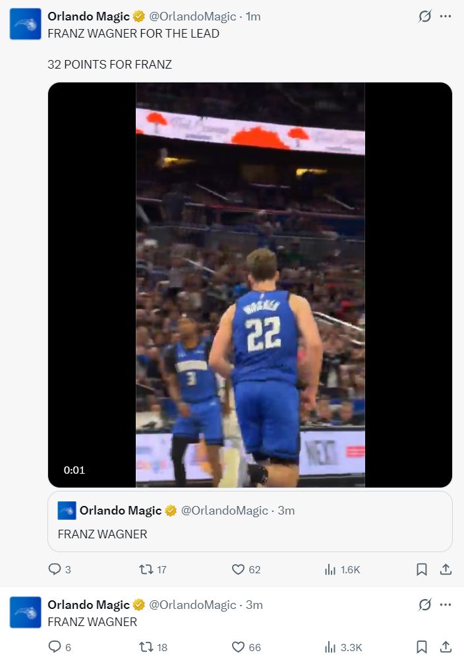Open Orlando Magic profile from first tweet name
This screenshot has width=464, height=663.
coord(88,16)
